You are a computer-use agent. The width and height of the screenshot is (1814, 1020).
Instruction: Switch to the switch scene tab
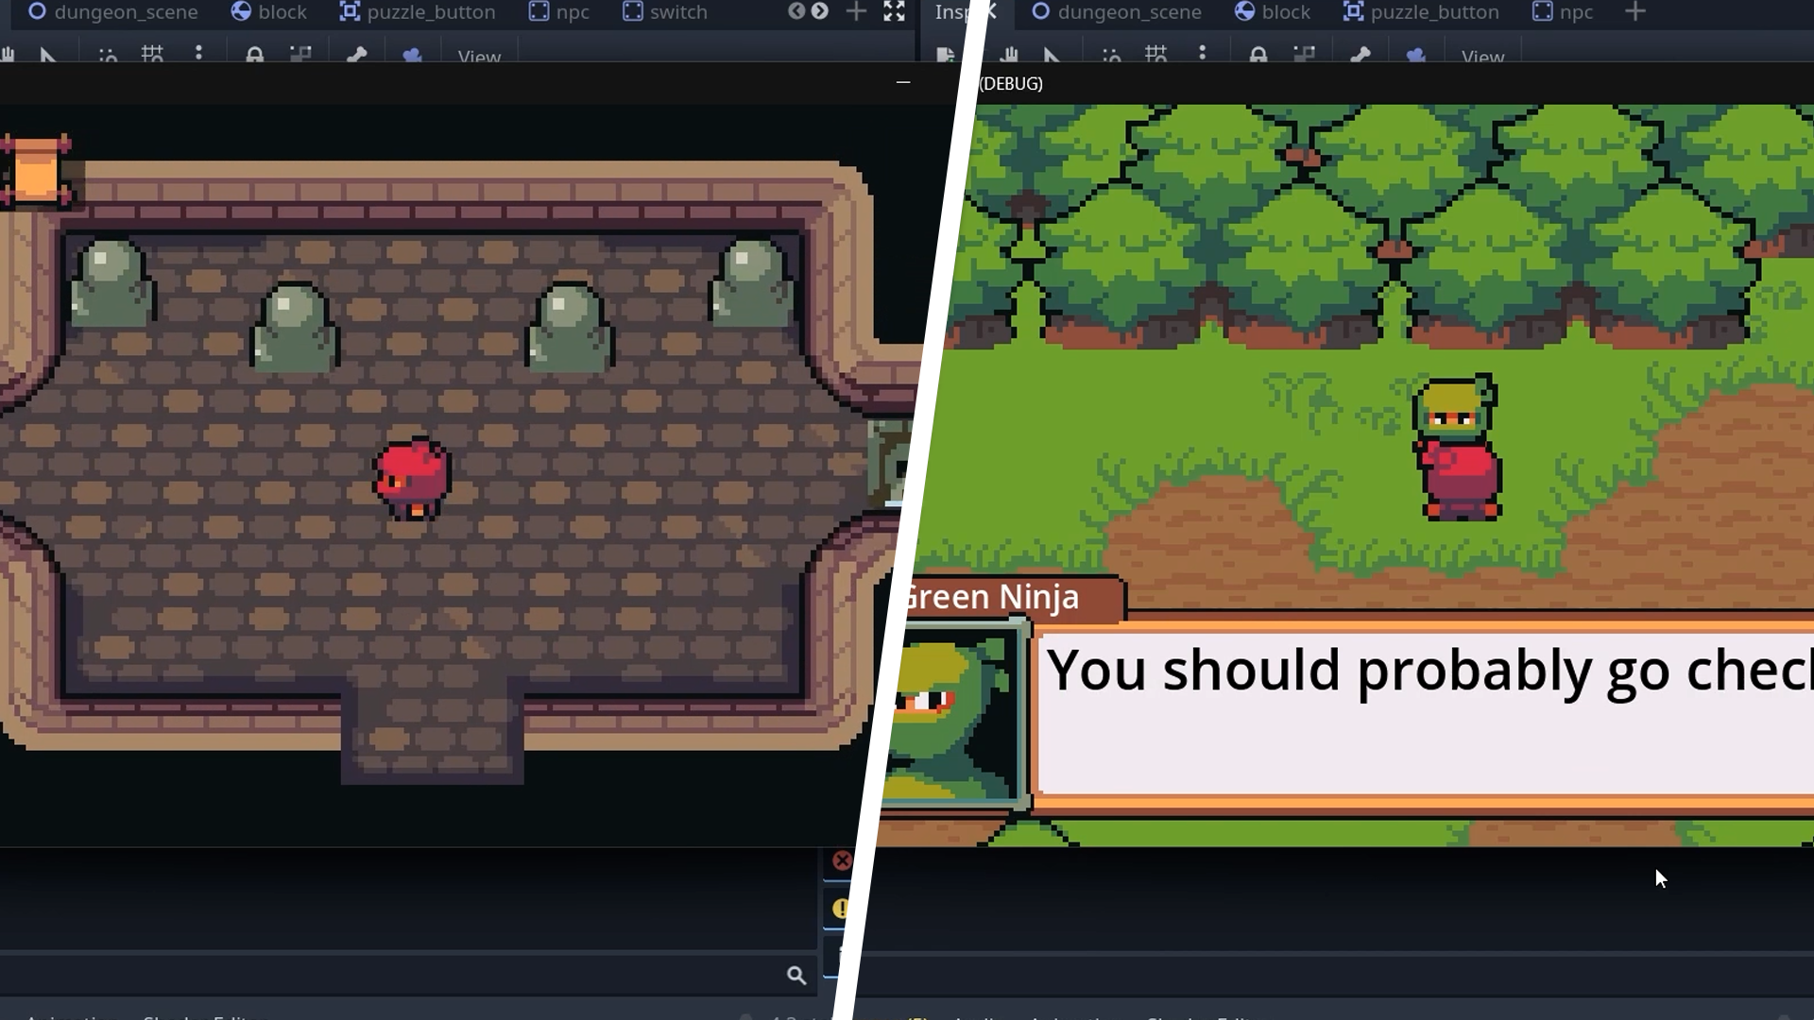(x=665, y=12)
